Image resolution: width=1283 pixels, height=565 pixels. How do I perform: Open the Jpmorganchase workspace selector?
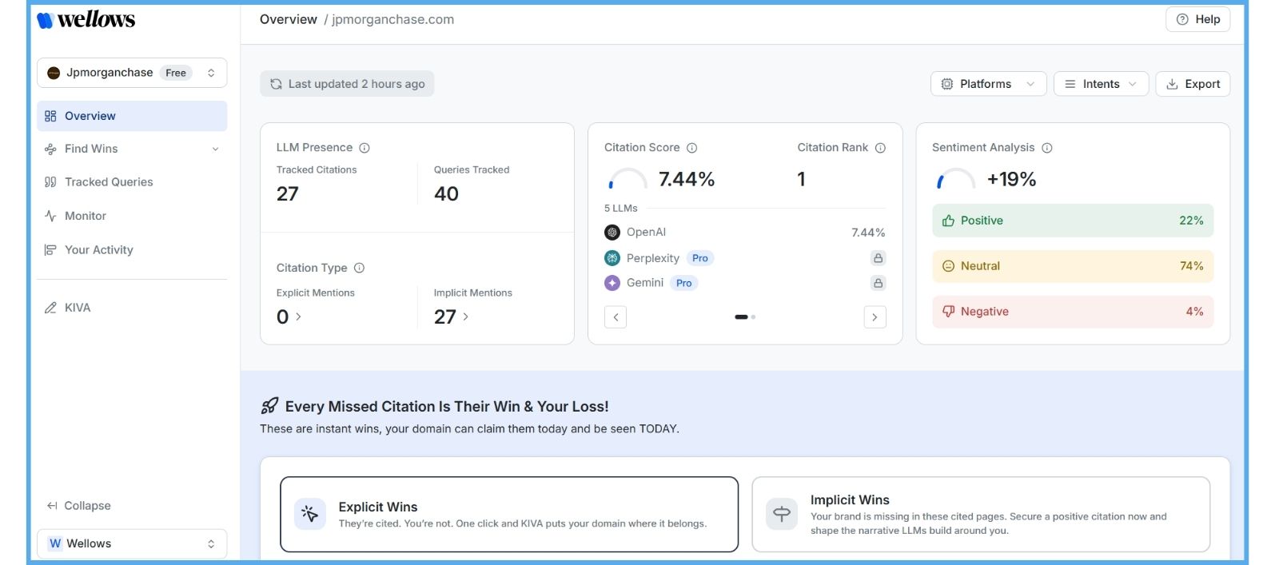click(132, 73)
